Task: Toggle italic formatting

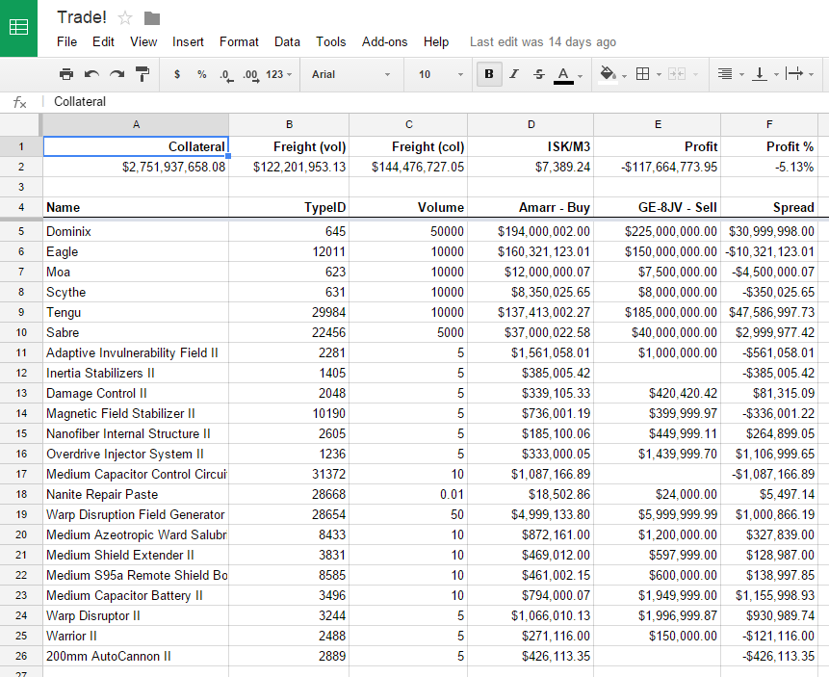Action: point(514,74)
